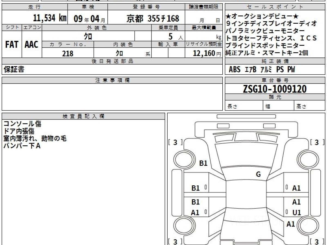Click the 内装色 header
Screen dimensions: 327x245
[123, 44]
